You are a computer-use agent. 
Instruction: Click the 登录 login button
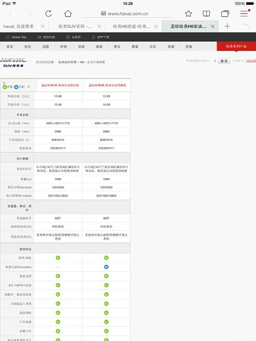[224, 61]
